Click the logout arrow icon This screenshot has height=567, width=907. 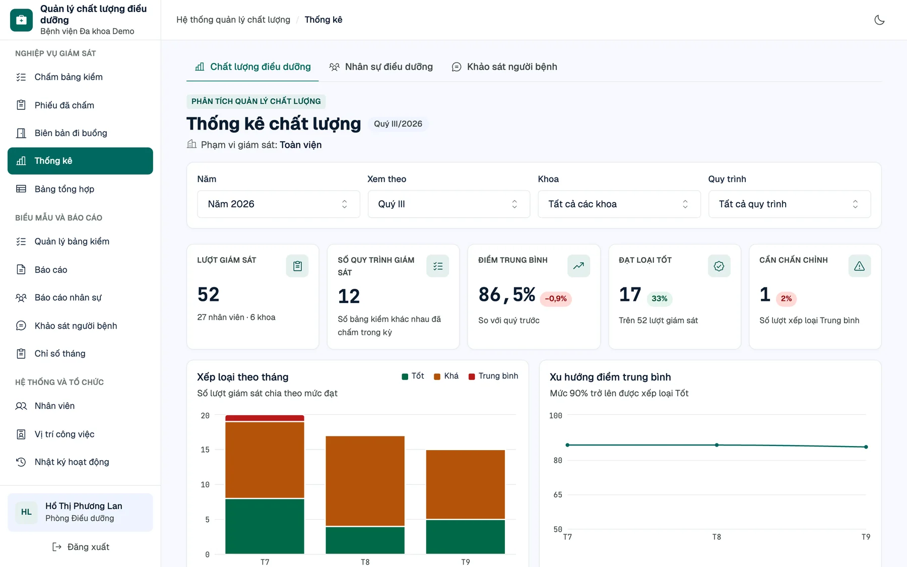coord(57,547)
